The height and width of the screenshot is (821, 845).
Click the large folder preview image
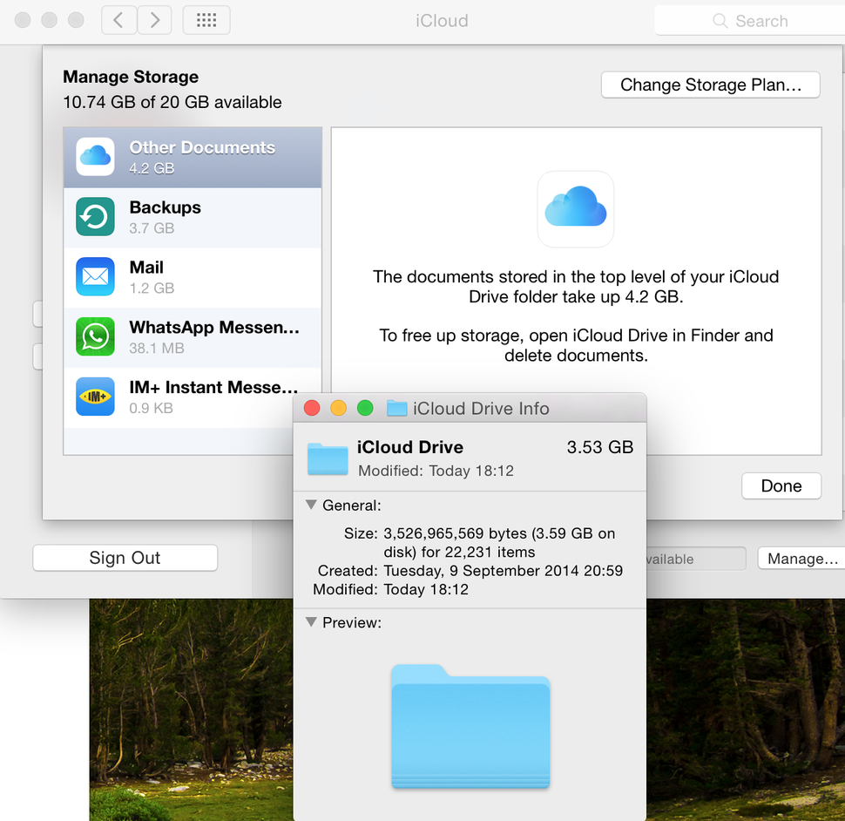pyautogui.click(x=470, y=726)
